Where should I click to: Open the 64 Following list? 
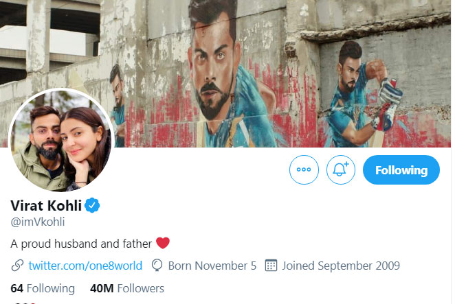(43, 288)
